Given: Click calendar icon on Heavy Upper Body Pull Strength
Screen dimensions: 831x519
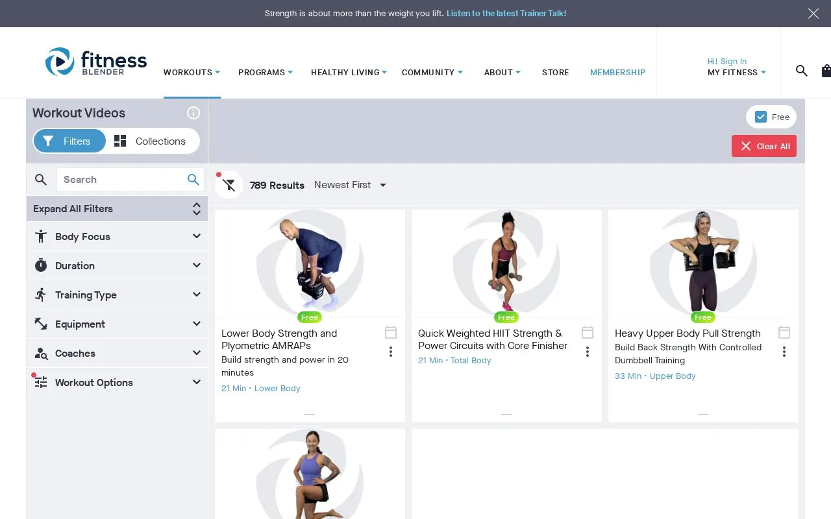Looking at the screenshot, I should pyautogui.click(x=784, y=333).
